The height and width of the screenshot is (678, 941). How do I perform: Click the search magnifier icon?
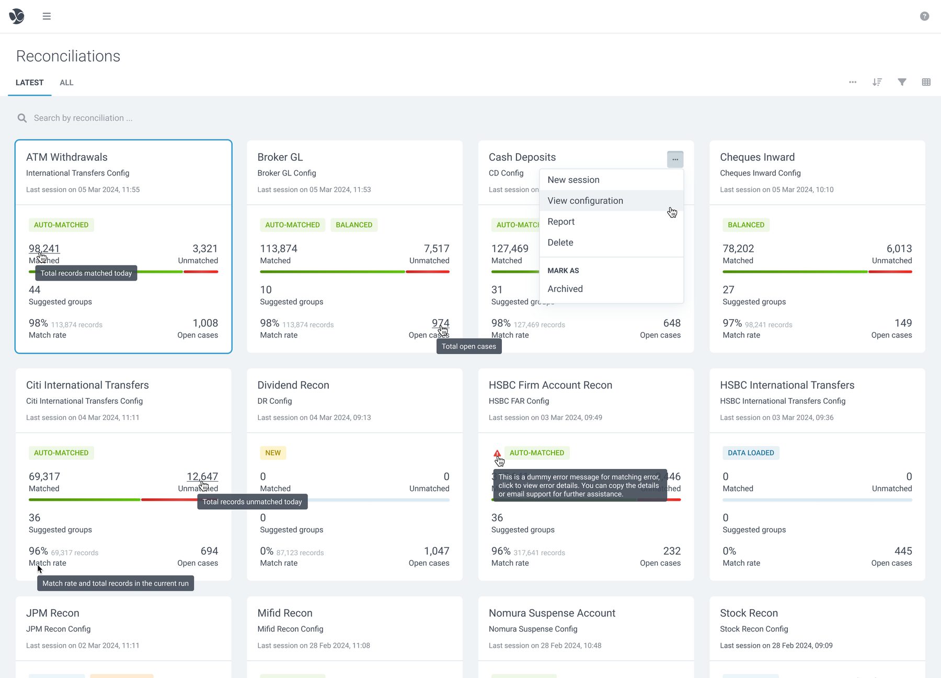click(22, 118)
